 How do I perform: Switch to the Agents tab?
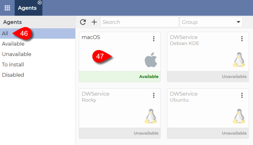pos(27,8)
